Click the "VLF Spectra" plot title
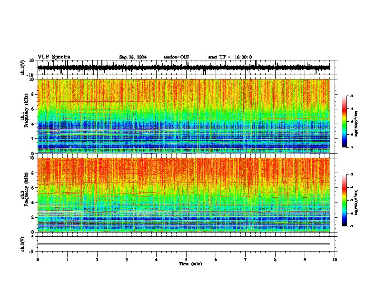This screenshot has width=377, height=291. click(x=54, y=57)
